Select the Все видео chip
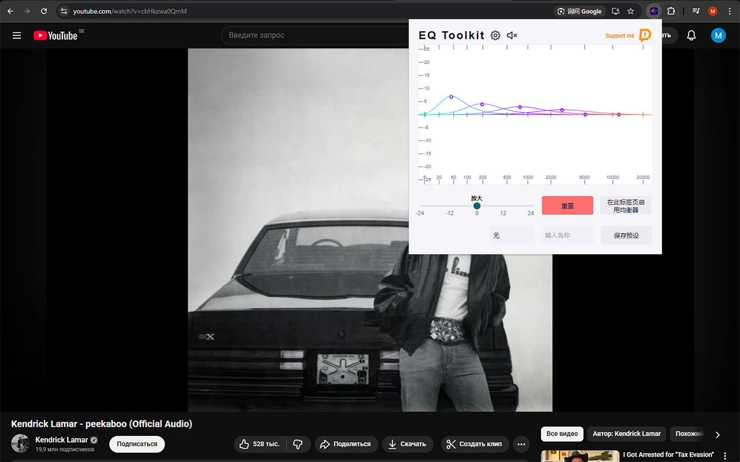This screenshot has width=740, height=462. 562,434
